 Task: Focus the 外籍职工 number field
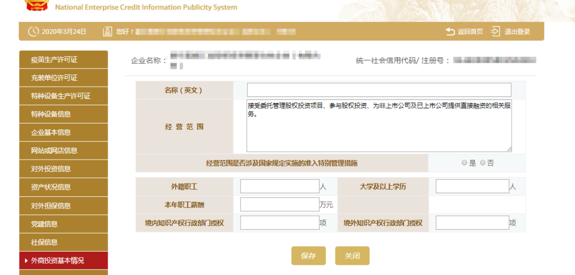click(x=280, y=186)
